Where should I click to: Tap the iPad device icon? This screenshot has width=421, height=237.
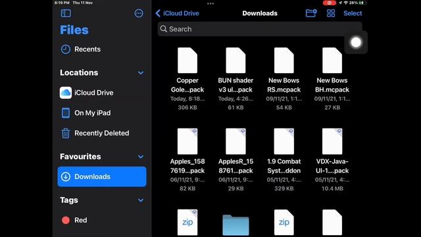tap(66, 113)
